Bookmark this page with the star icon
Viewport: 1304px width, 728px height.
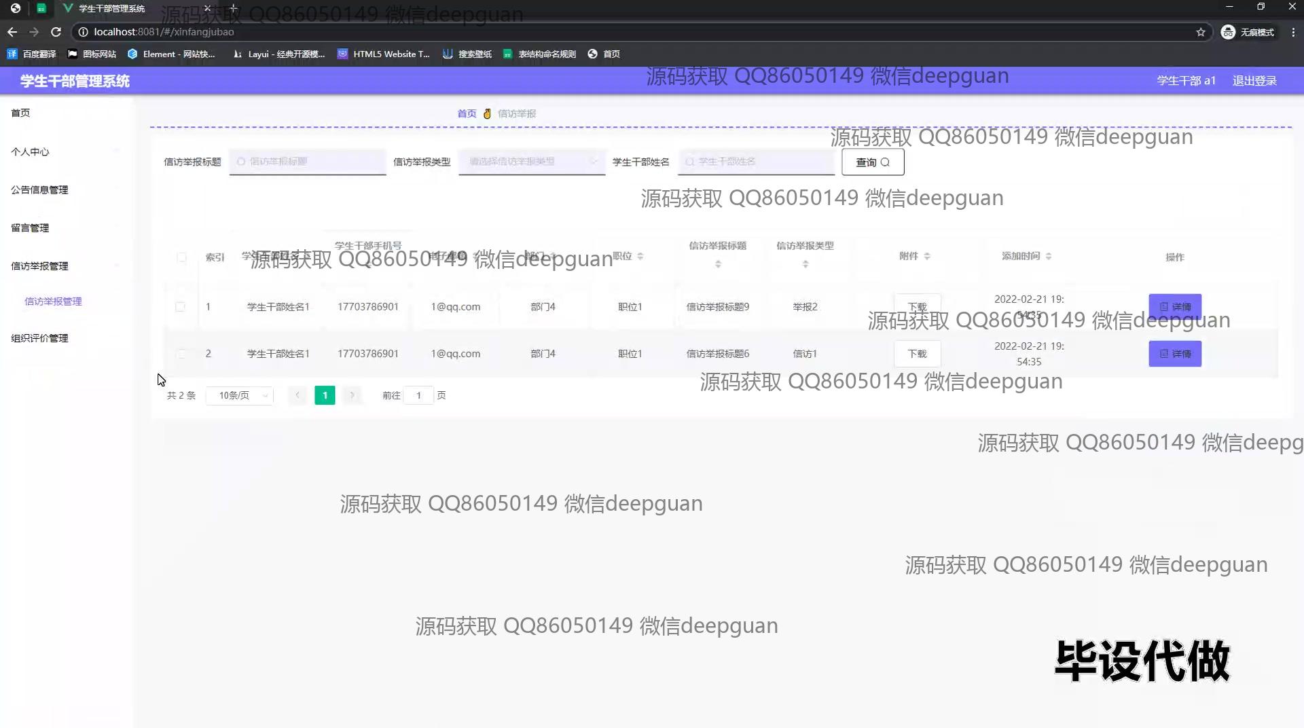(x=1200, y=32)
